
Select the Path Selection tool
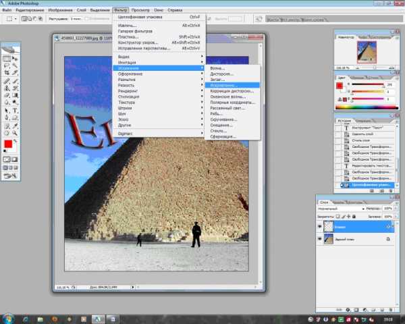click(x=7, y=111)
